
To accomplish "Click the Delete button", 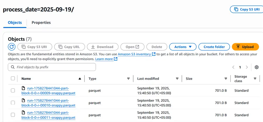I will point(157,47).
